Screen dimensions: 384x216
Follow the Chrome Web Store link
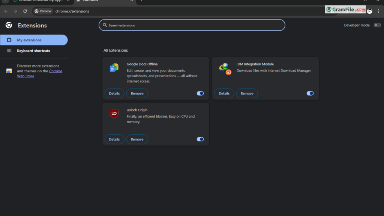coord(39,73)
